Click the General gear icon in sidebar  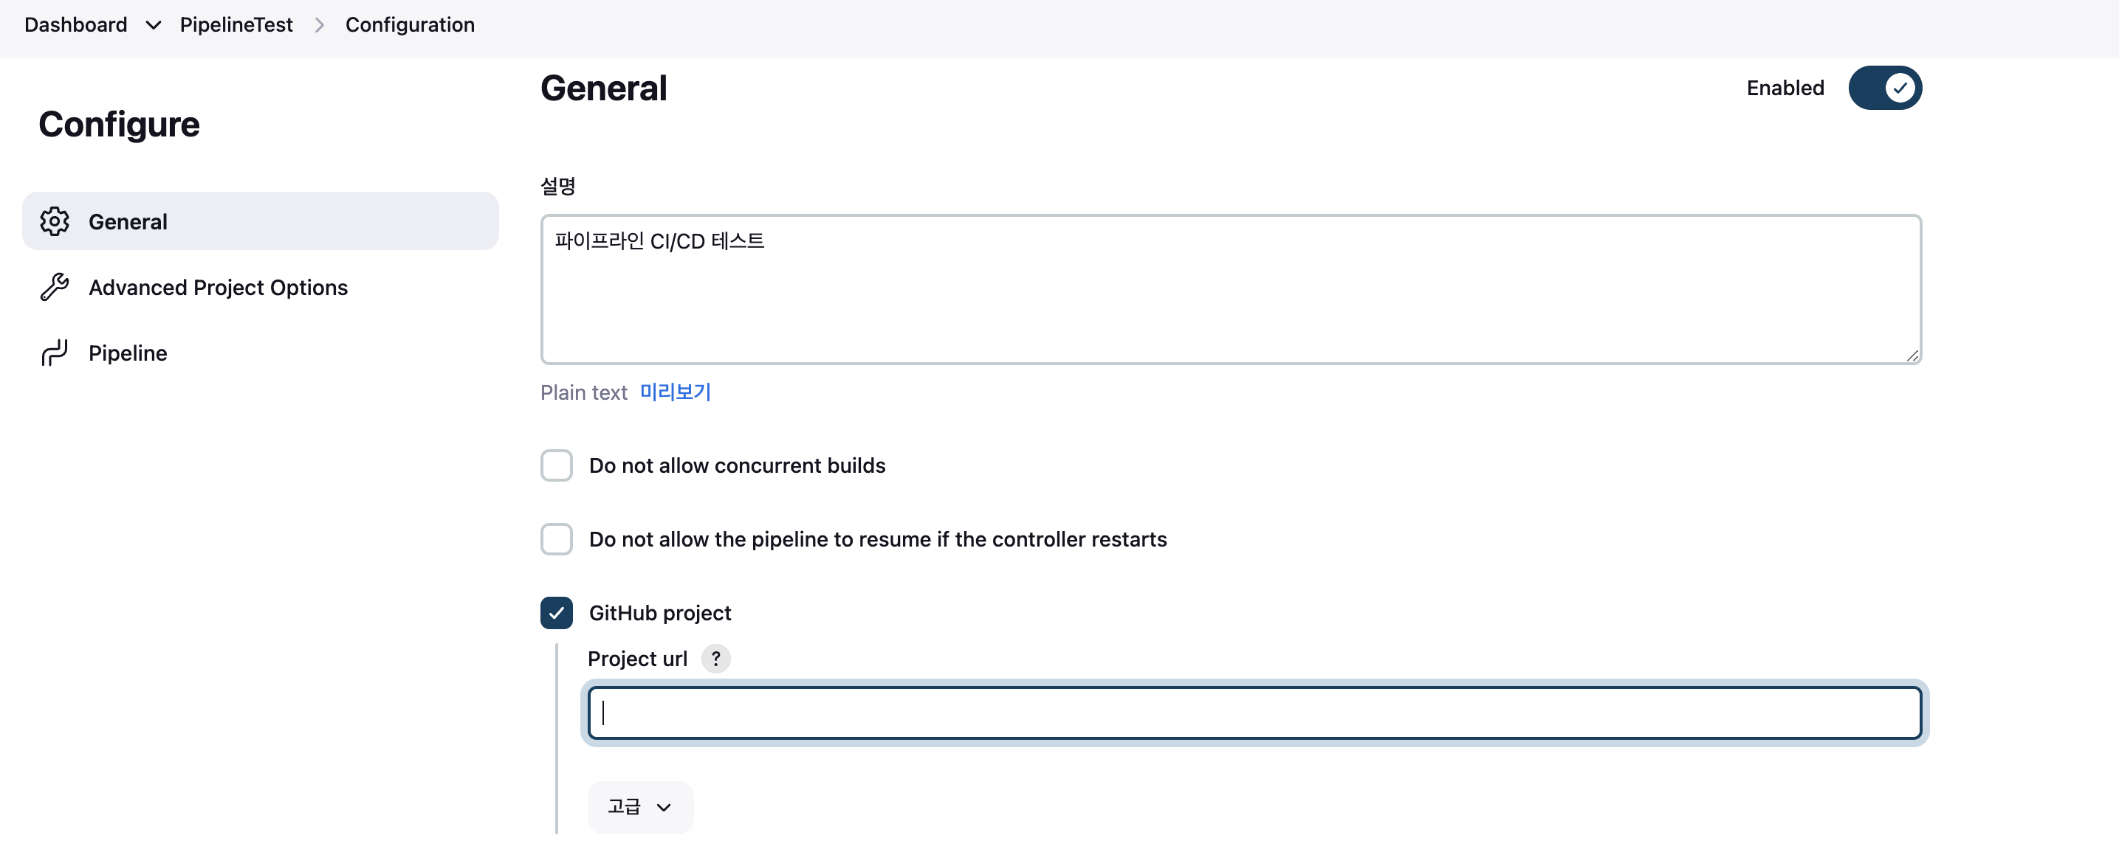click(55, 221)
